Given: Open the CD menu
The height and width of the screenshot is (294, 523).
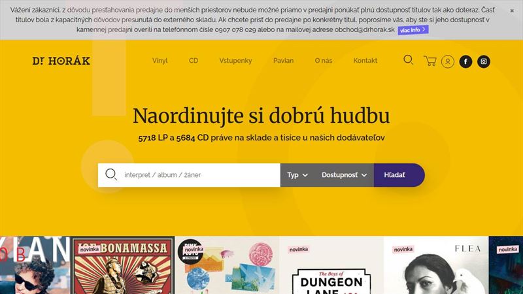Looking at the screenshot, I should [x=194, y=61].
